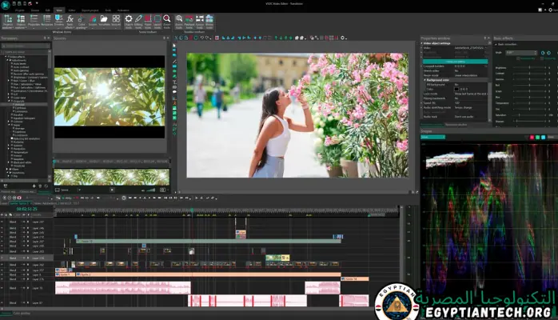The image size is (558, 320).
Task: Toggle the green channel in Scopes
Action: tap(538, 137)
